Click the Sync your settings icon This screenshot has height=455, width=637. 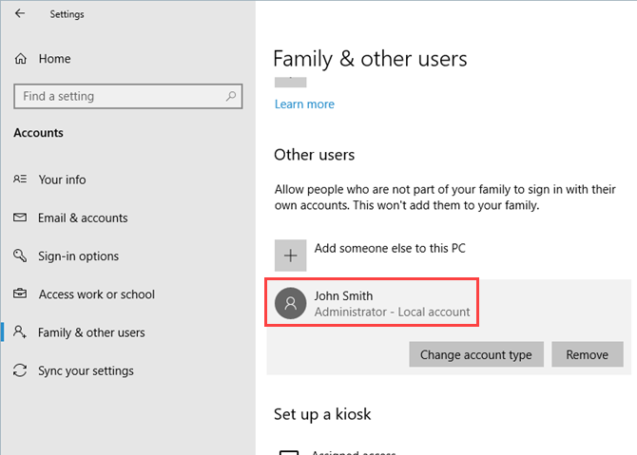20,370
